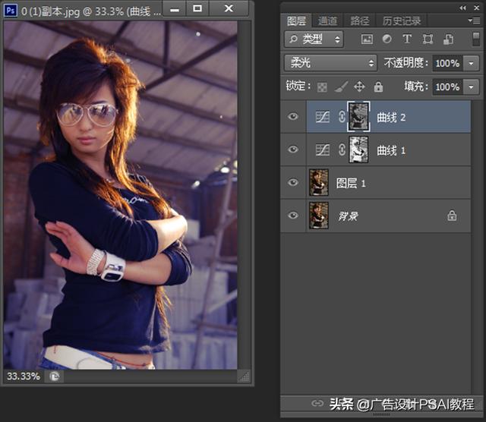The width and height of the screenshot is (486, 422).
Task: Select 背景 layer thumbnail
Action: pyautogui.click(x=319, y=216)
